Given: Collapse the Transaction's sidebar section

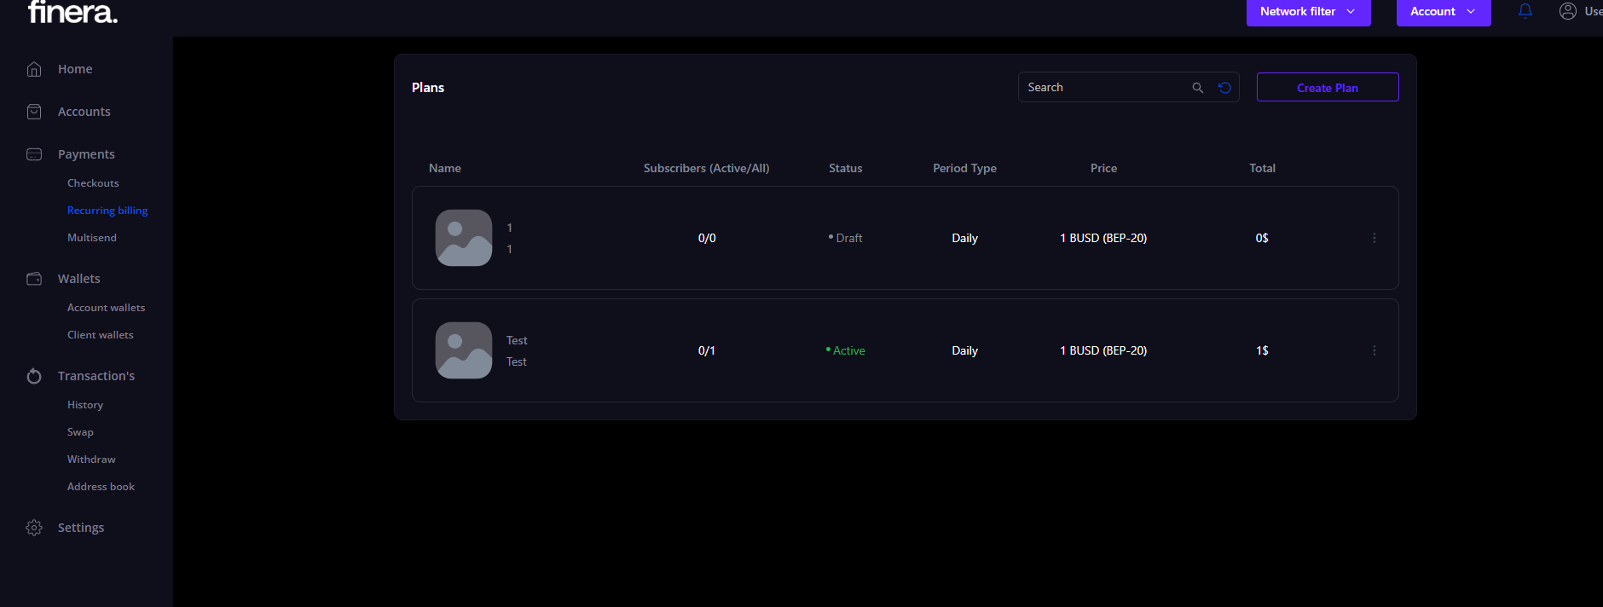Looking at the screenshot, I should pyautogui.click(x=95, y=376).
